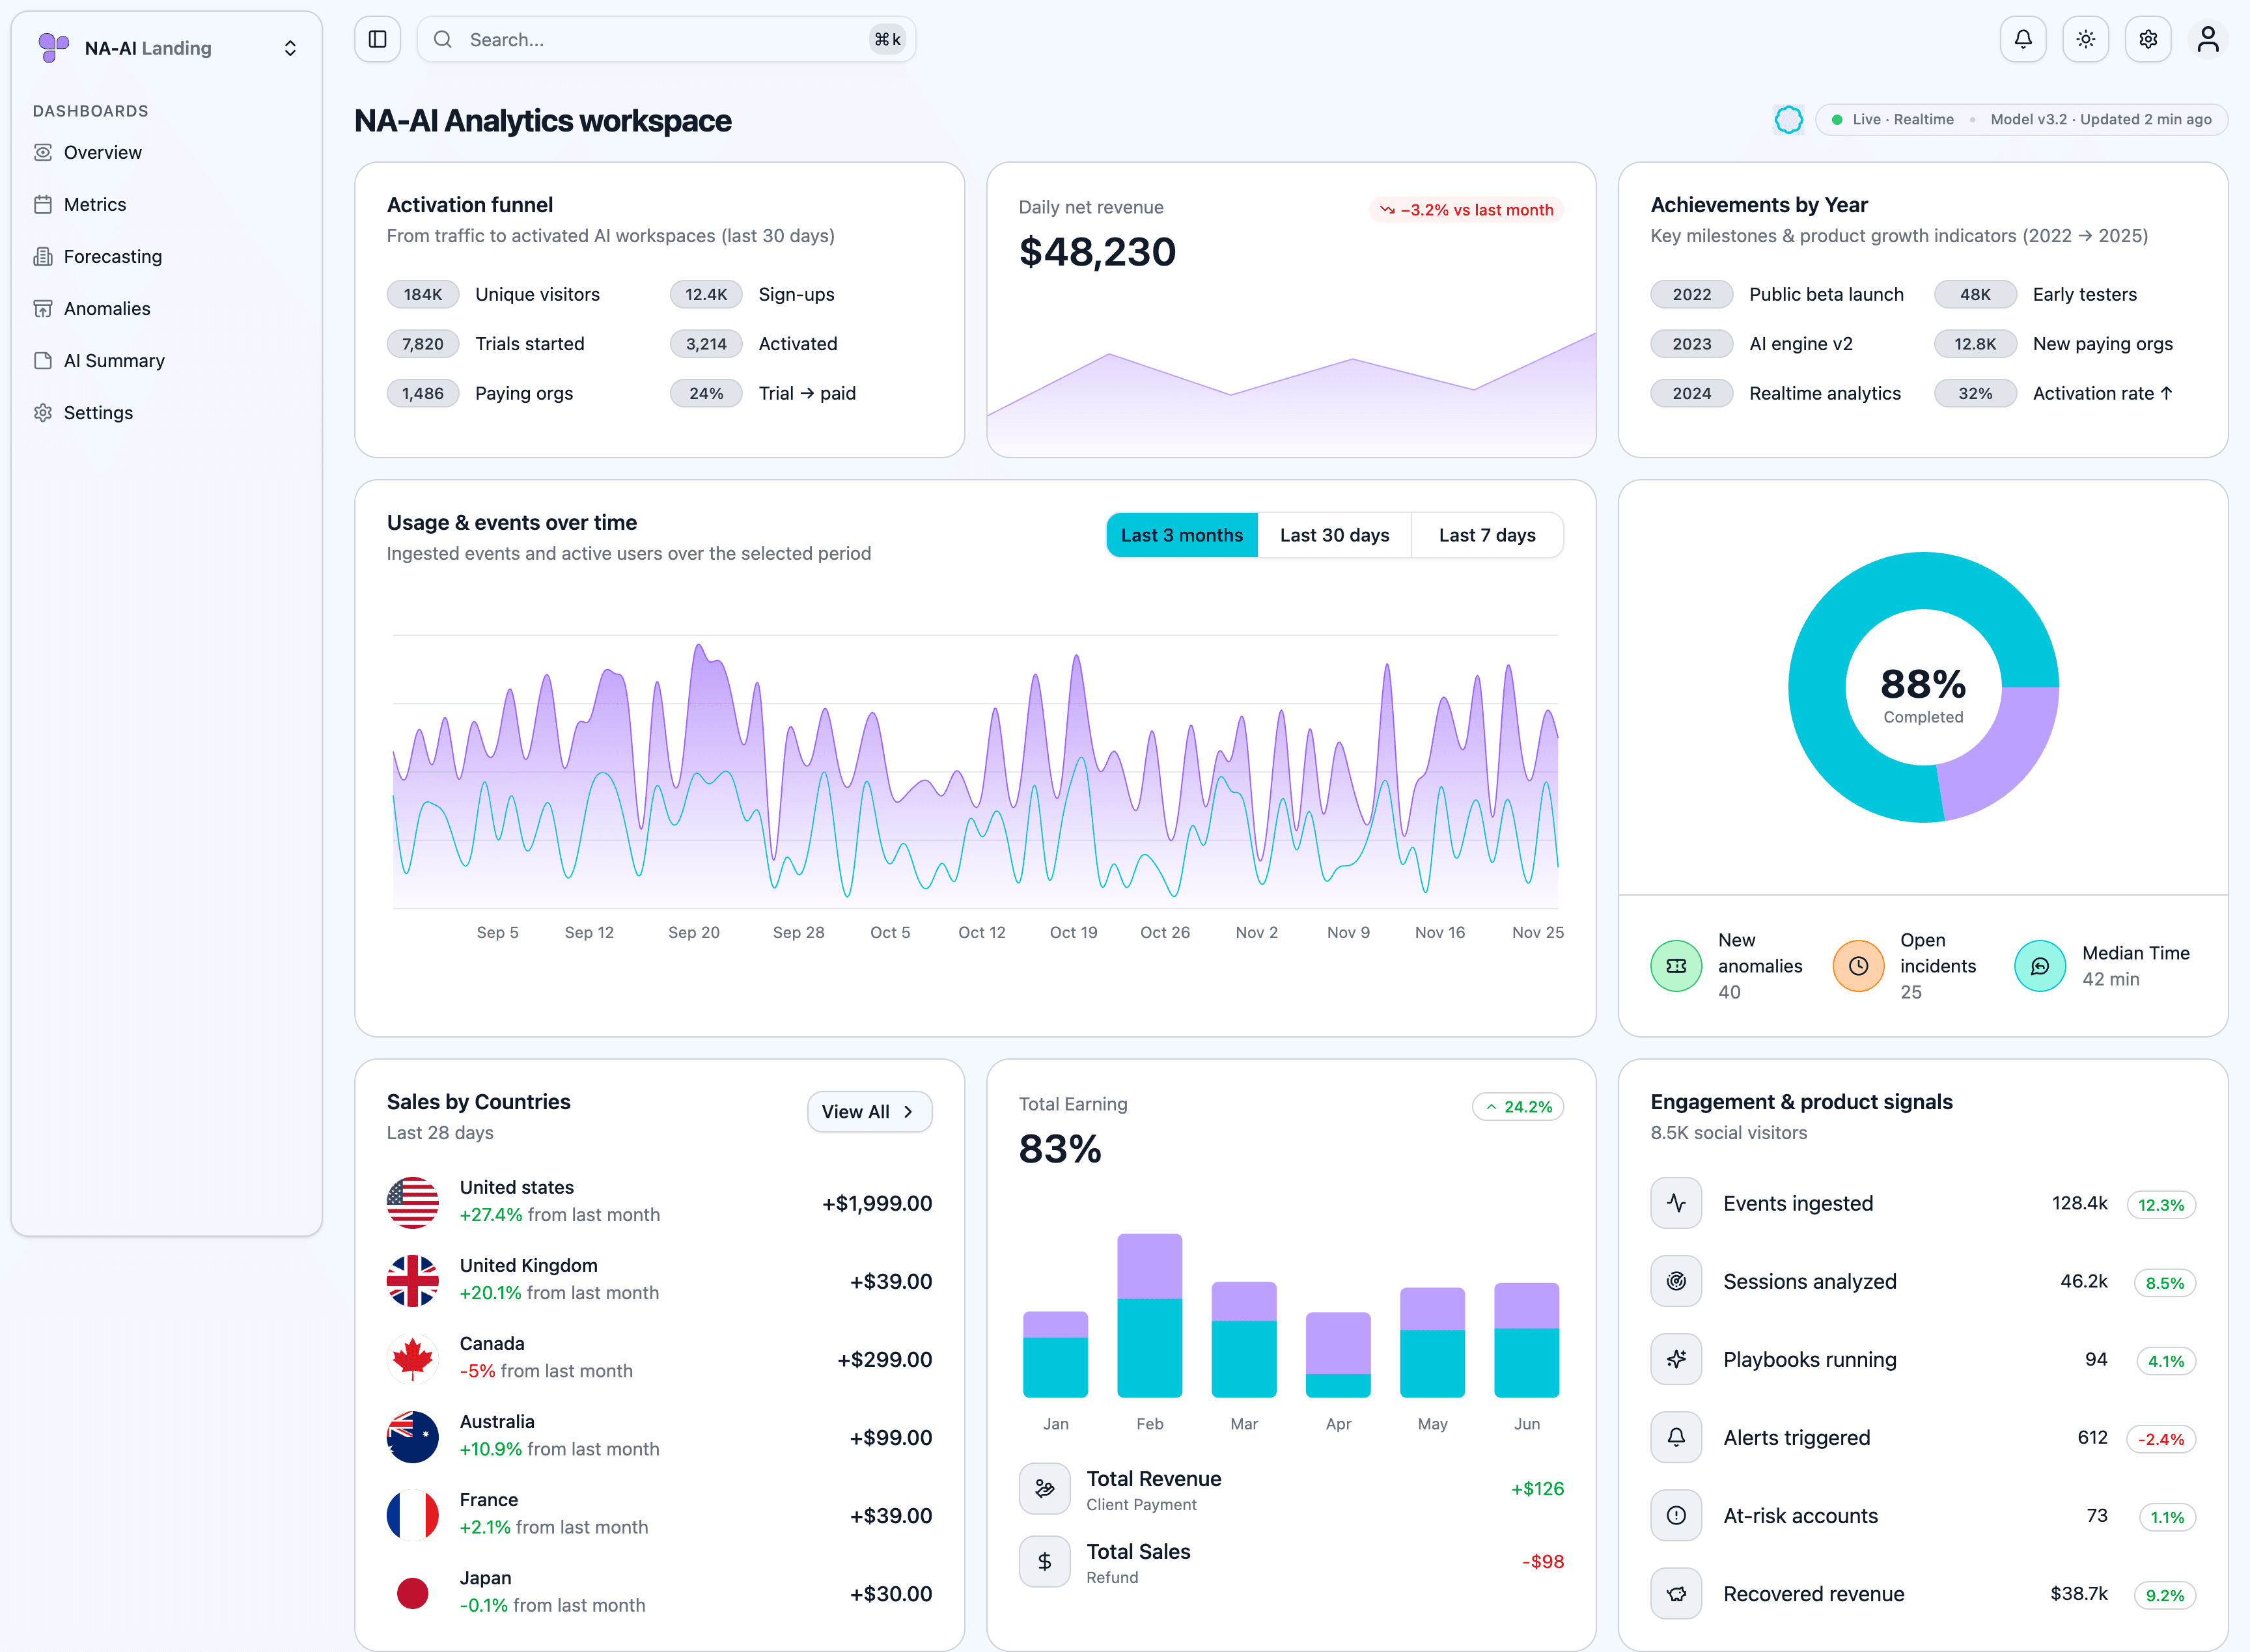Viewport: 2250px width, 1652px height.
Task: Open the Metrics tab in Dashboards
Action: pos(94,204)
